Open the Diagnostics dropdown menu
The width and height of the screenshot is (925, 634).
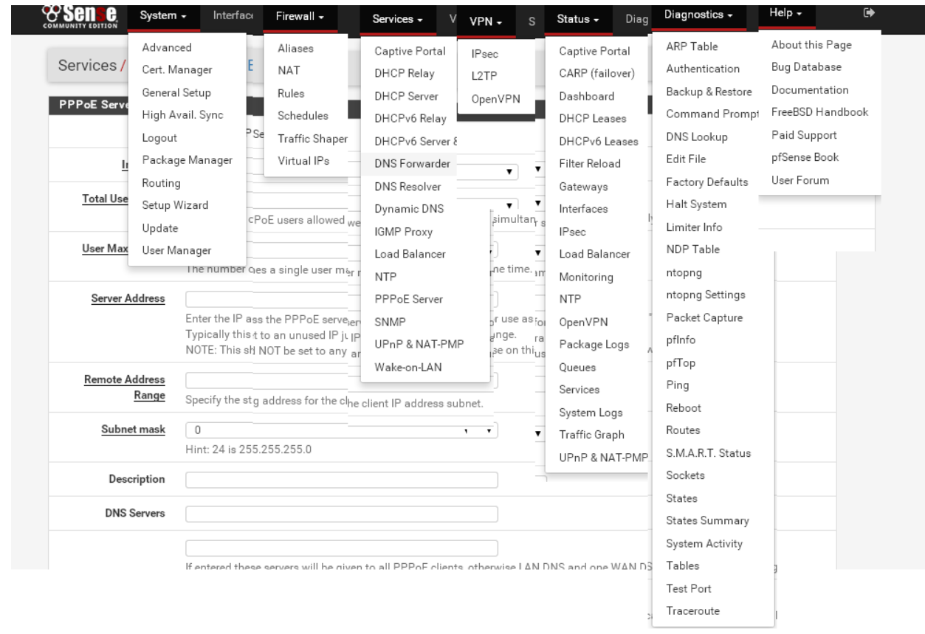(698, 14)
